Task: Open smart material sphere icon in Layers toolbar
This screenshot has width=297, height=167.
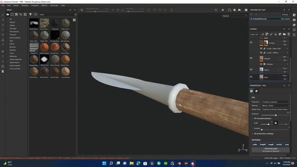Action: (x=280, y=34)
